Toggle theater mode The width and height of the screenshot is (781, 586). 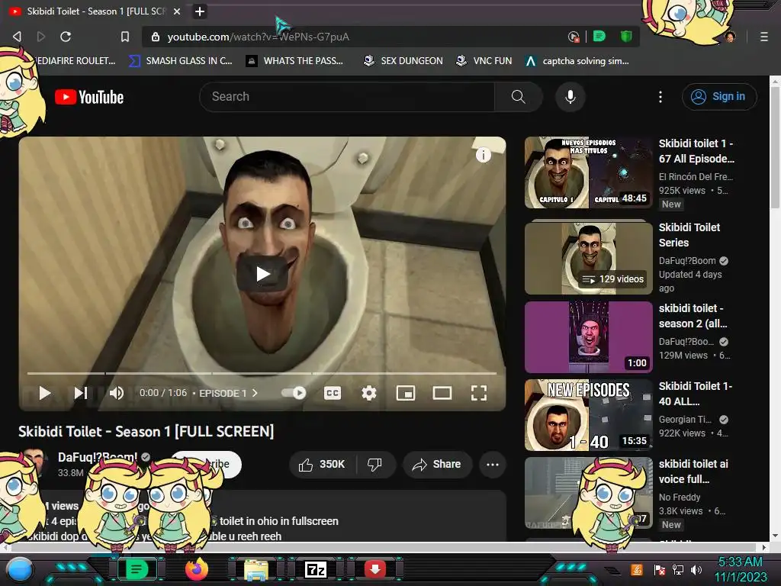[442, 393]
